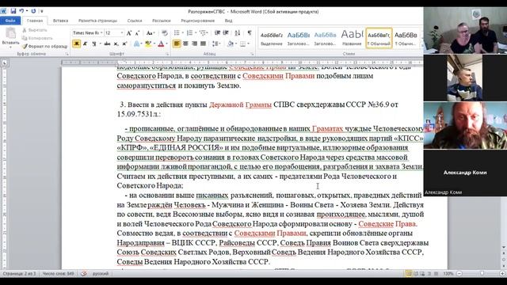Screen dimensions: 507x285
Task: Click the word count Число слов: 949
Action: click(58, 274)
